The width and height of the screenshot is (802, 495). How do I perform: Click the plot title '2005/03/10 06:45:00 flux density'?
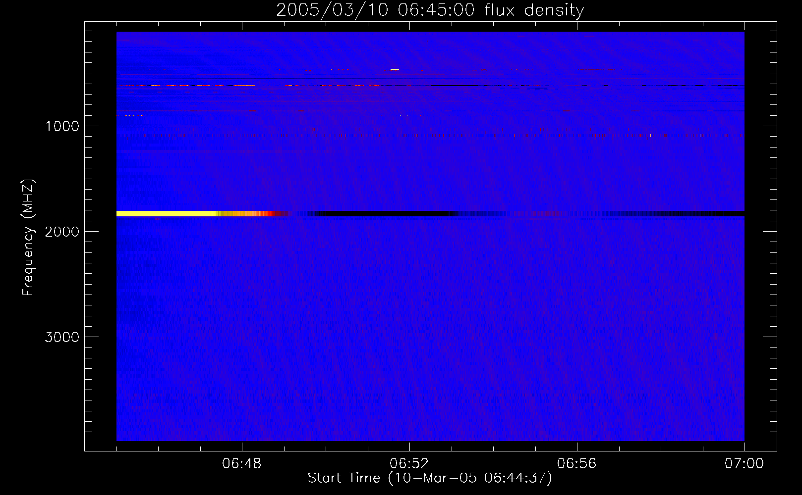[430, 10]
